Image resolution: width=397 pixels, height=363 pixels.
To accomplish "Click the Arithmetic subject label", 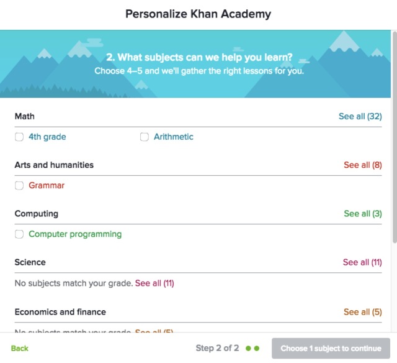I will click(x=174, y=137).
